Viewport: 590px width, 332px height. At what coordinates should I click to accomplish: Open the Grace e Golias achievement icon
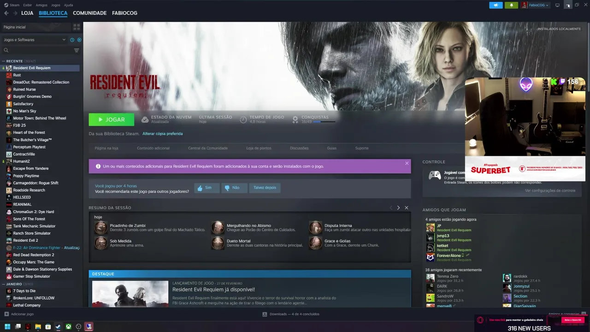[315, 243]
